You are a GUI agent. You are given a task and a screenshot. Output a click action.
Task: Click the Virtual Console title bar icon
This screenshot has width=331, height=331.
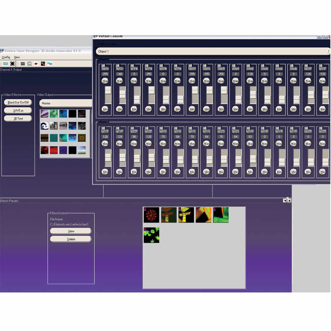(95, 36)
